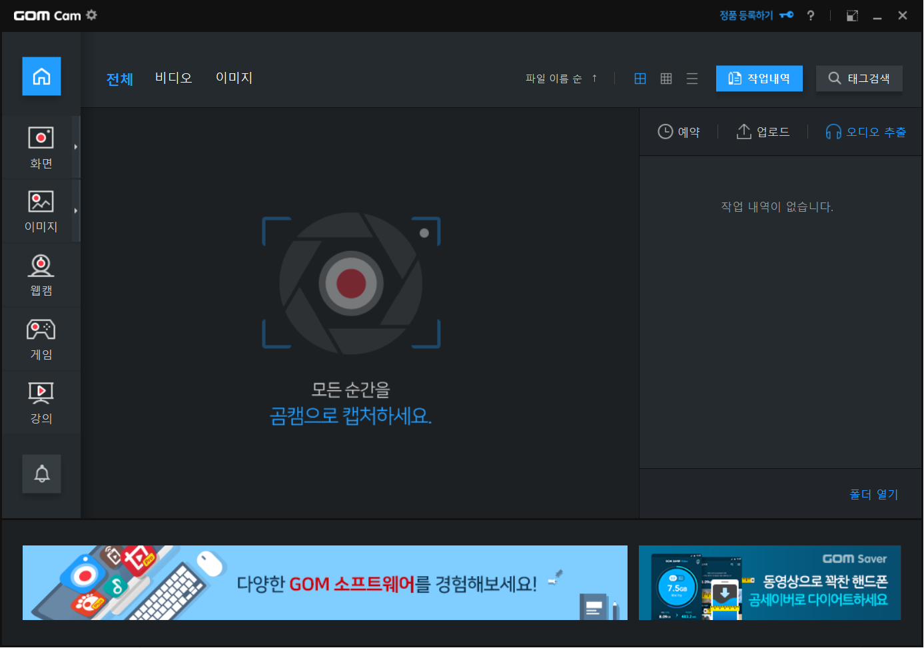Image resolution: width=924 pixels, height=648 pixels.
Task: Click the help question mark icon
Action: pos(810,15)
